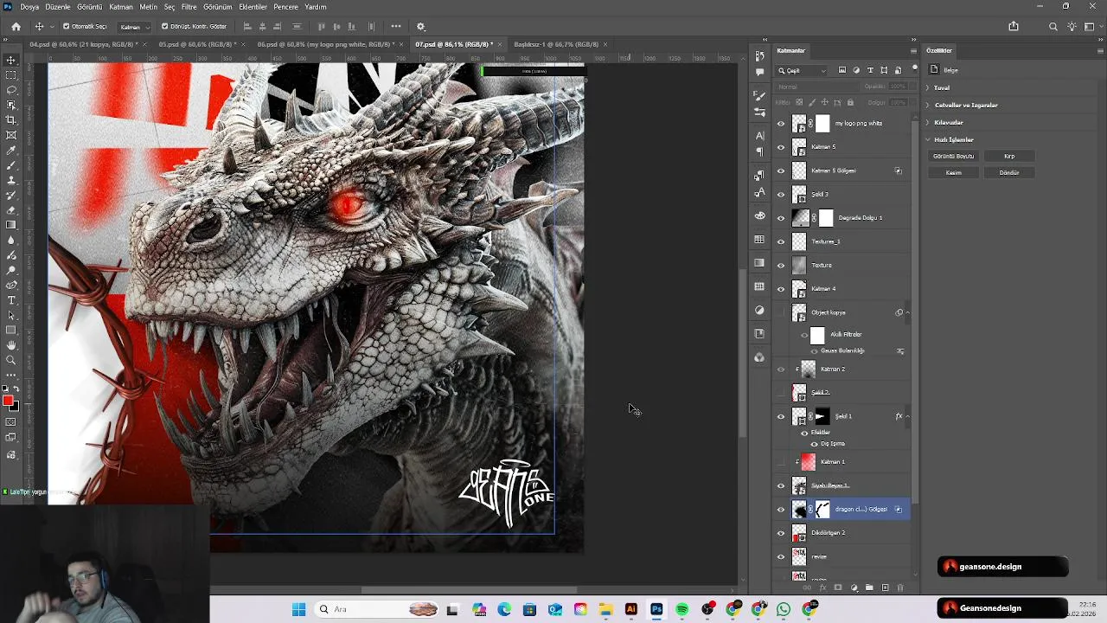Select the Frame tool

(11, 135)
